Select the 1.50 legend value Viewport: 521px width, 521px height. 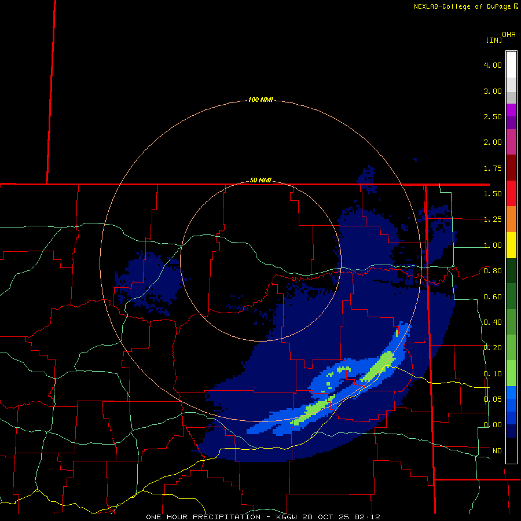coord(493,194)
